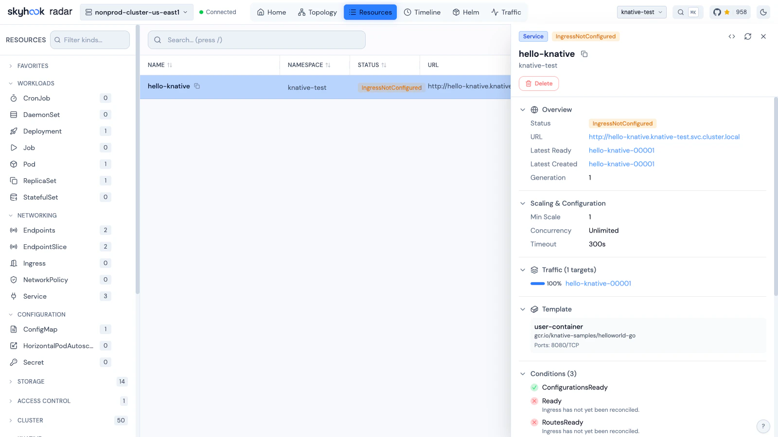Select Deployment resource kind
This screenshot has height=437, width=778.
[60, 131]
